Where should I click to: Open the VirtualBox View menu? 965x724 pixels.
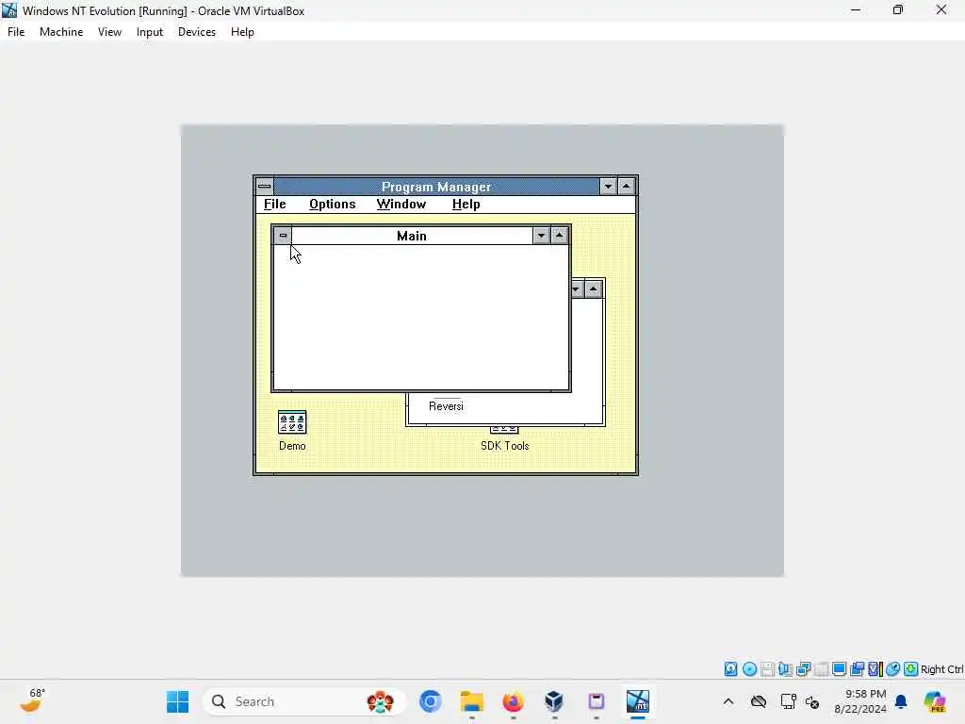(x=109, y=32)
